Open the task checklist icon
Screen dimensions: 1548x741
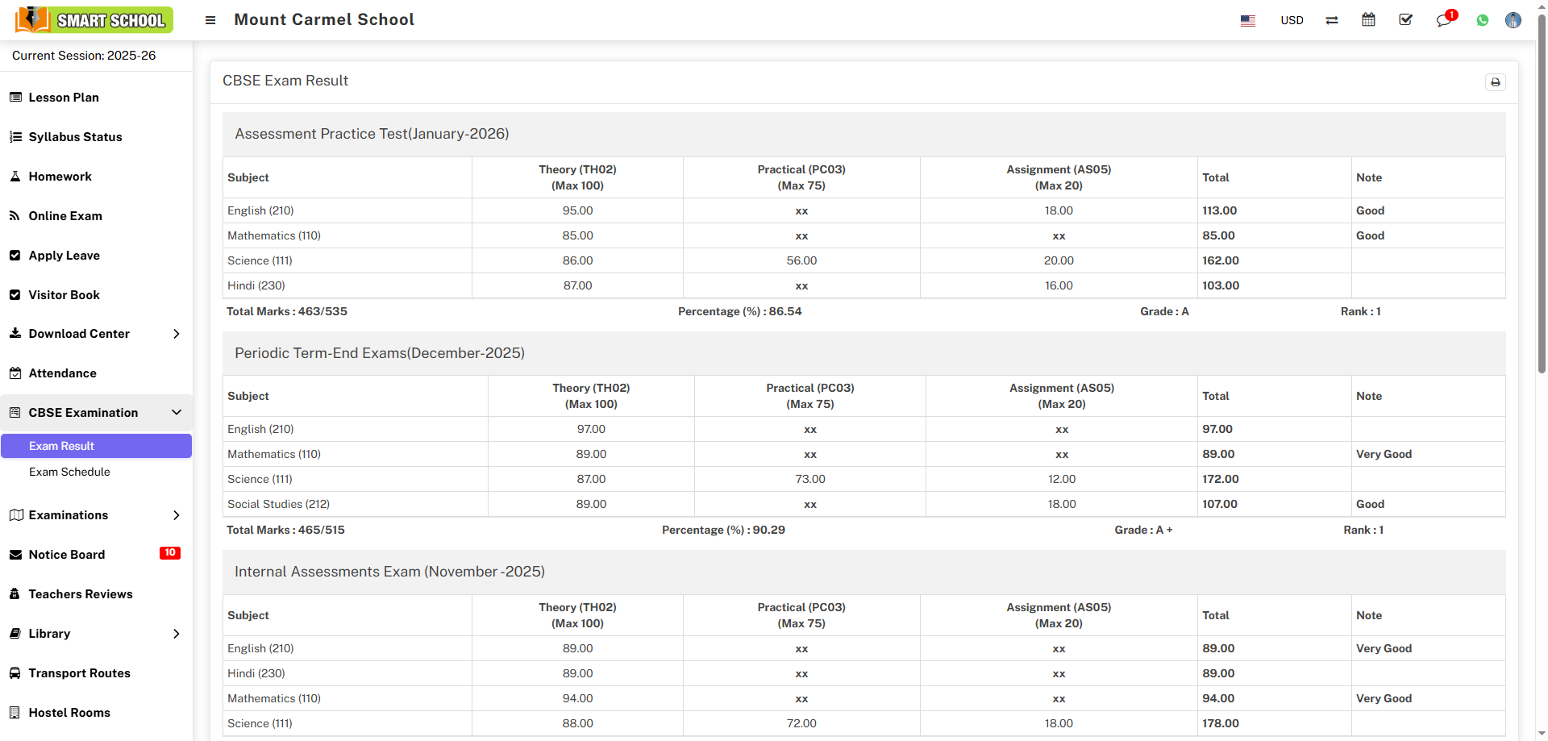click(1405, 20)
